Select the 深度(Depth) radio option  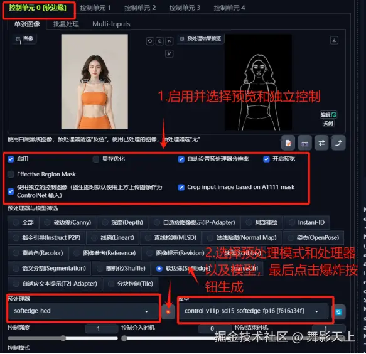click(x=122, y=222)
